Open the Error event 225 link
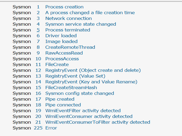Image resolution: width=182 pixels, height=136 pixels. [x=51, y=128]
